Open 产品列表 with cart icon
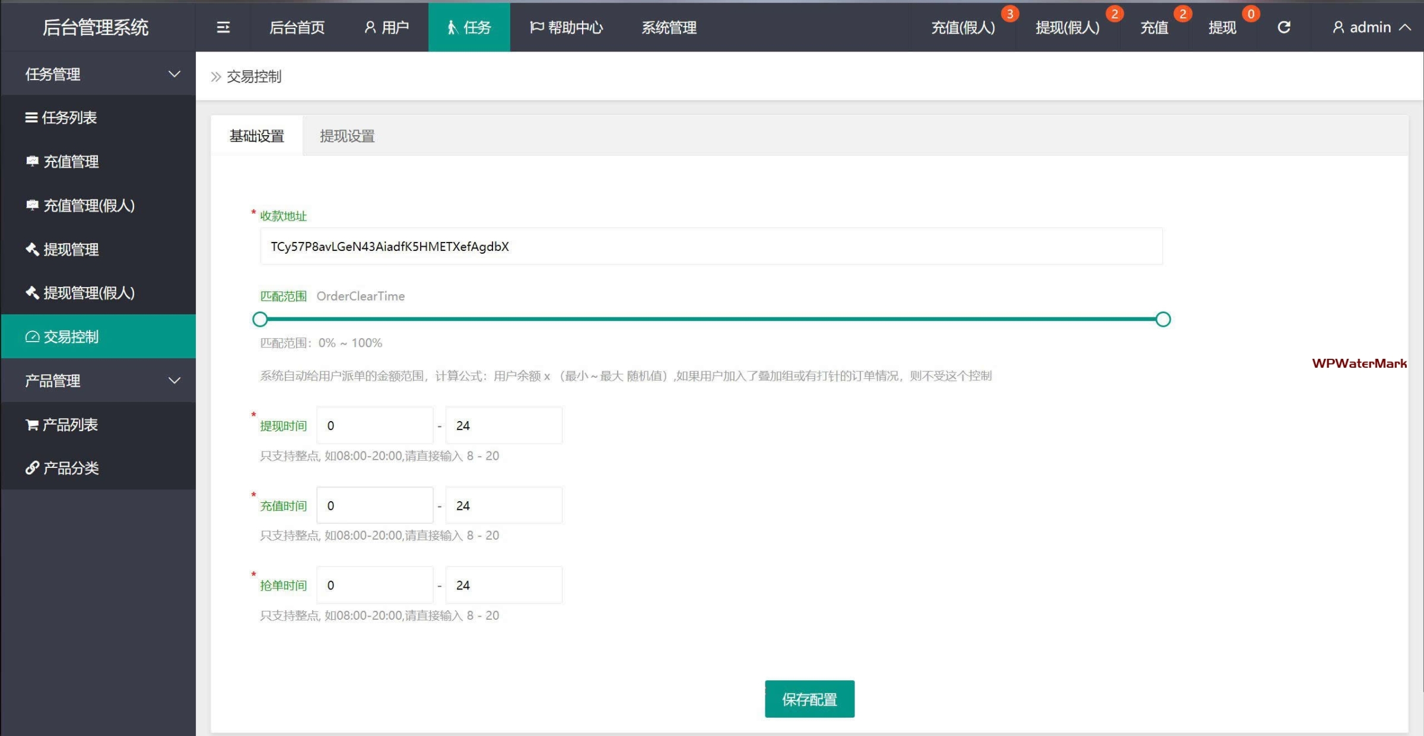 [x=69, y=425]
